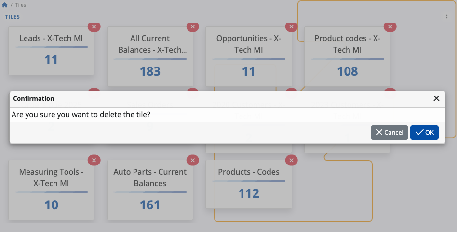Select the Measuring Tools - X-Tech MI tile
This screenshot has height=232, width=457.
click(51, 189)
